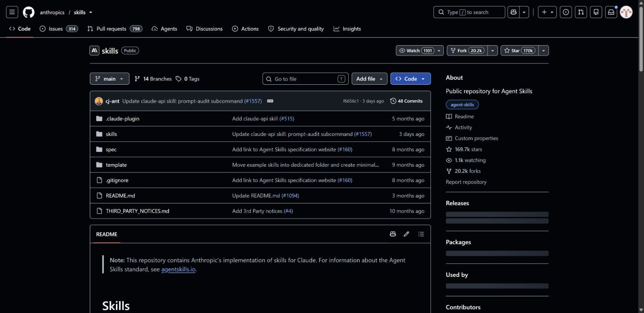This screenshot has width=644, height=313.
Task: Click the eye icon beside 1.1k watching
Action: (x=449, y=160)
